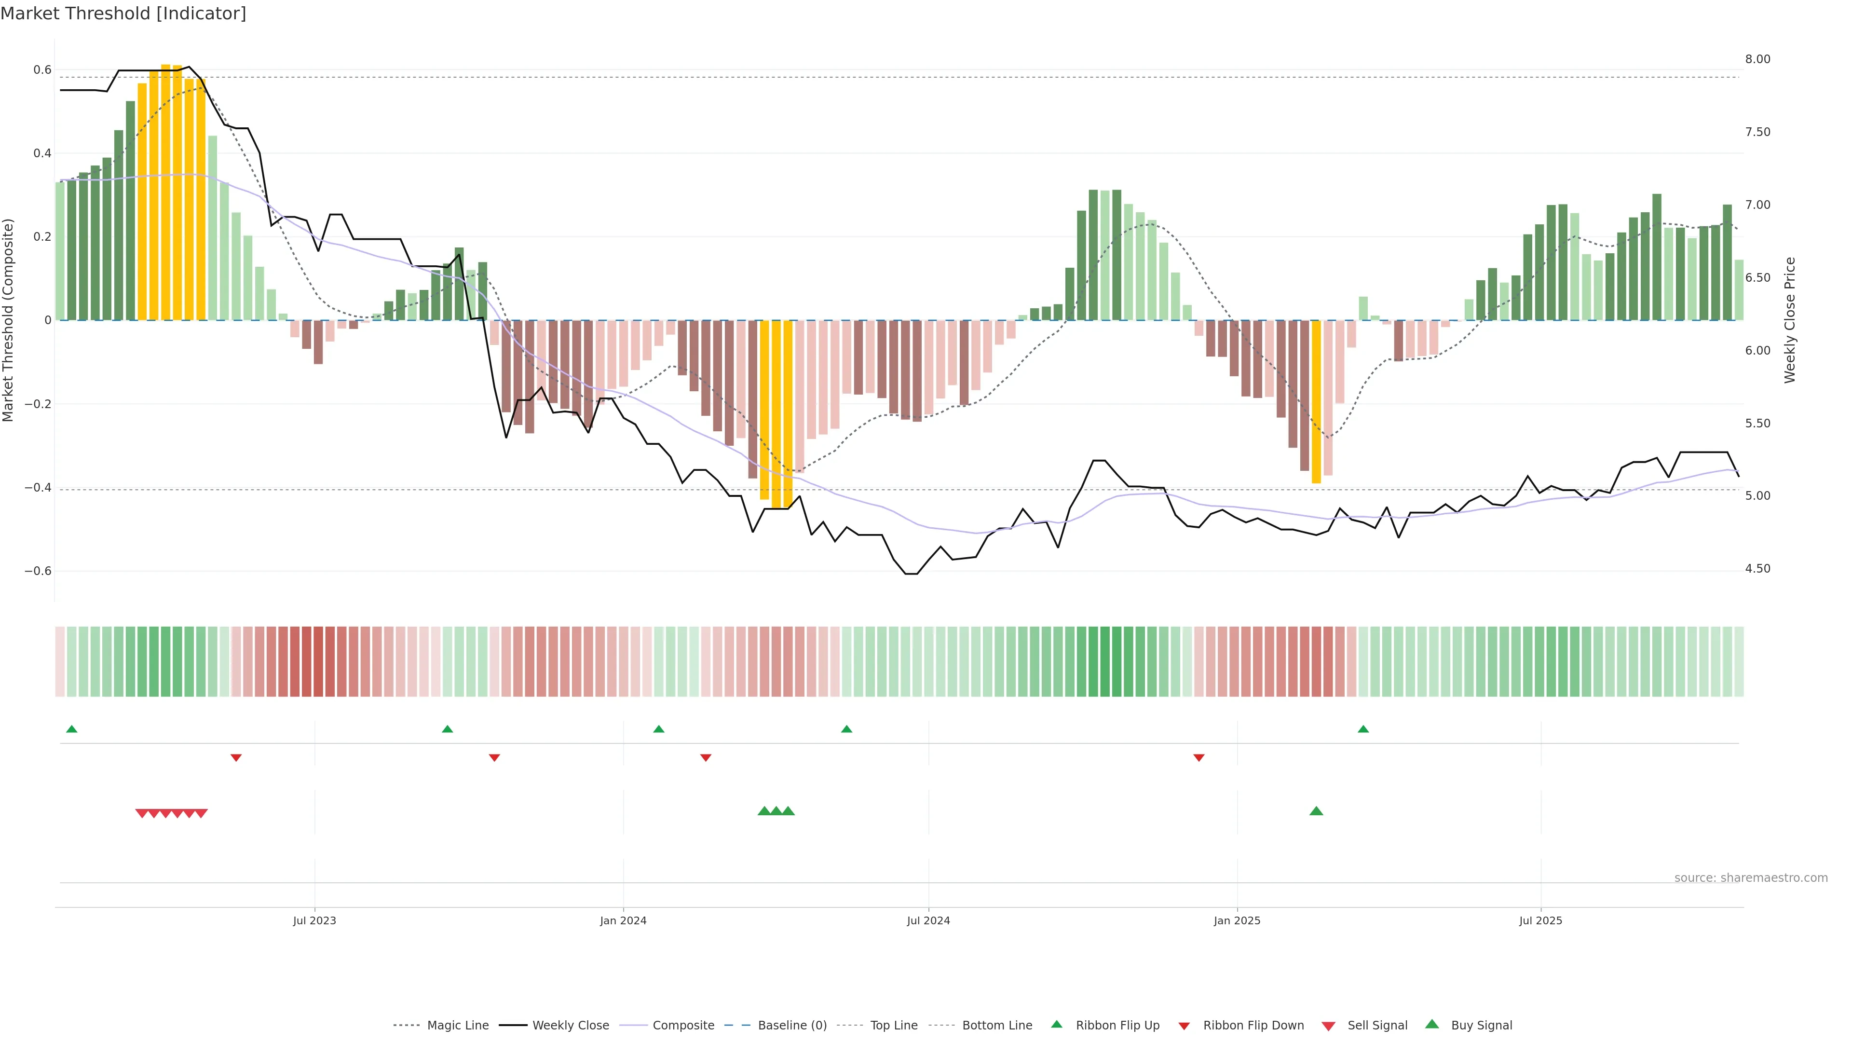Image resolution: width=1852 pixels, height=1042 pixels.
Task: Toggle the Composite legend entry
Action: [683, 1026]
